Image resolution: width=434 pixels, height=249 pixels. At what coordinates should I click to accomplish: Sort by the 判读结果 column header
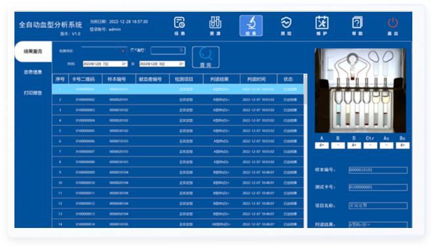point(221,79)
